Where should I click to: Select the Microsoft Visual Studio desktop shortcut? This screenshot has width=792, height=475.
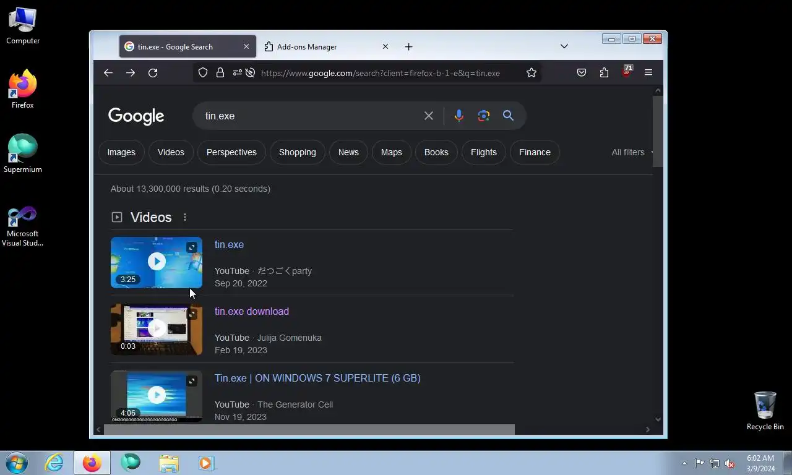click(x=23, y=226)
